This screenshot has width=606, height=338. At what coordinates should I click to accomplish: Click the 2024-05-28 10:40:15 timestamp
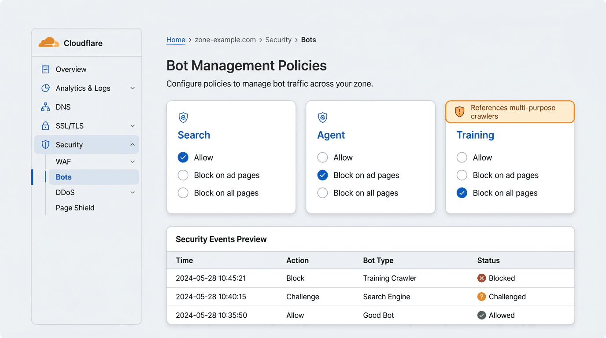(x=211, y=297)
